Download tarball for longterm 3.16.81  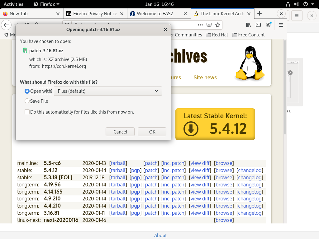tap(118, 213)
